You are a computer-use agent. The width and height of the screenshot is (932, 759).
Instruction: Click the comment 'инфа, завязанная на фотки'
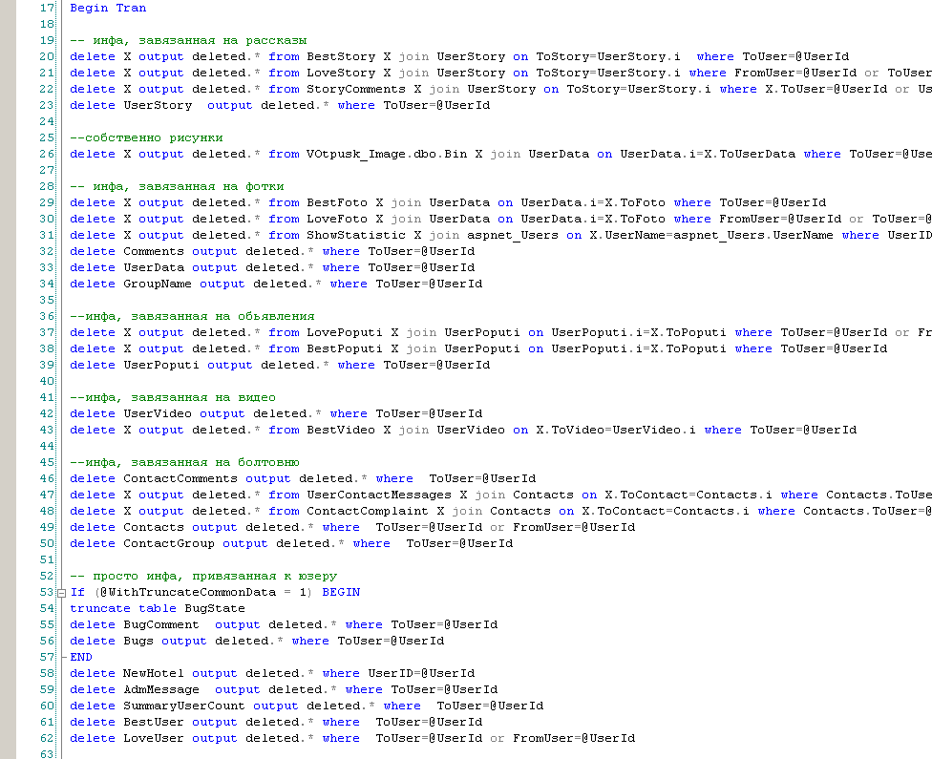pyautogui.click(x=188, y=186)
